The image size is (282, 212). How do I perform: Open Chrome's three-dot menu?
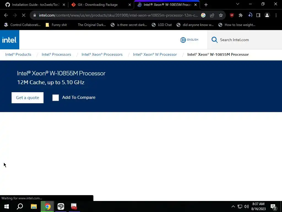(x=276, y=15)
